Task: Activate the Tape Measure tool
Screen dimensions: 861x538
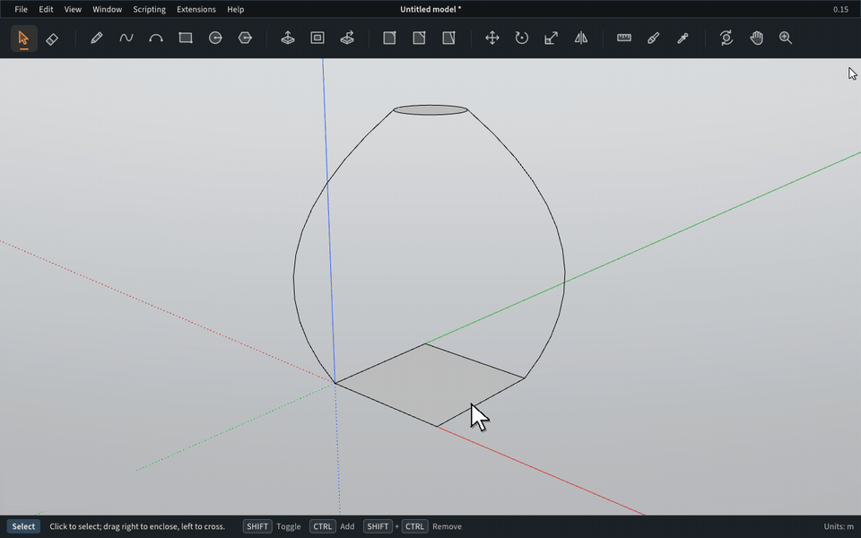Action: coord(624,38)
